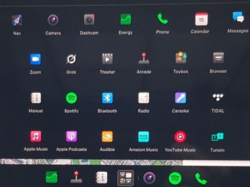The image size is (250, 187).
Task: Tap the Manual shortcut in bottom dock
Action: click(x=101, y=177)
